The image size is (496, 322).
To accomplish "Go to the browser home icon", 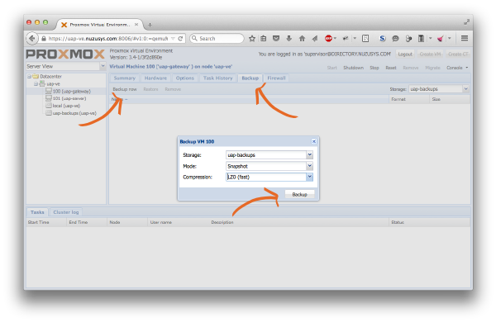I will pos(302,39).
